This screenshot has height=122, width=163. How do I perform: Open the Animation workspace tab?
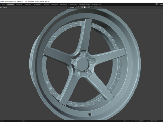pos(54,5)
